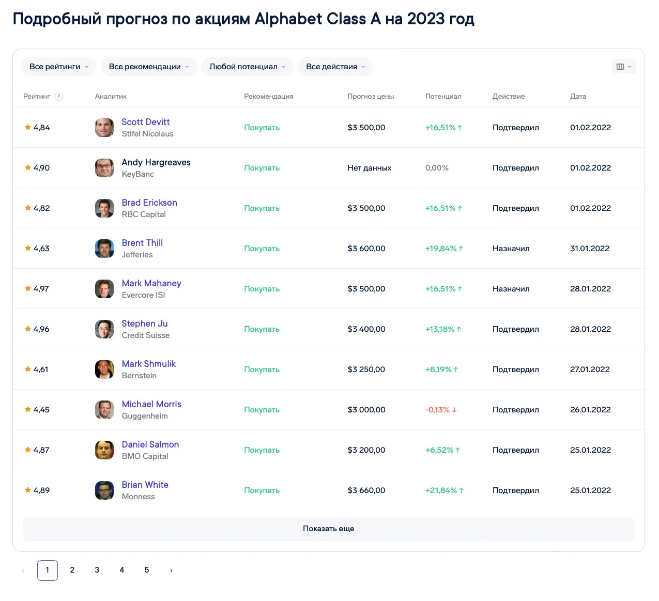The height and width of the screenshot is (601, 659).
Task: Click Mark Mahaney's avatar photo
Action: tap(104, 289)
